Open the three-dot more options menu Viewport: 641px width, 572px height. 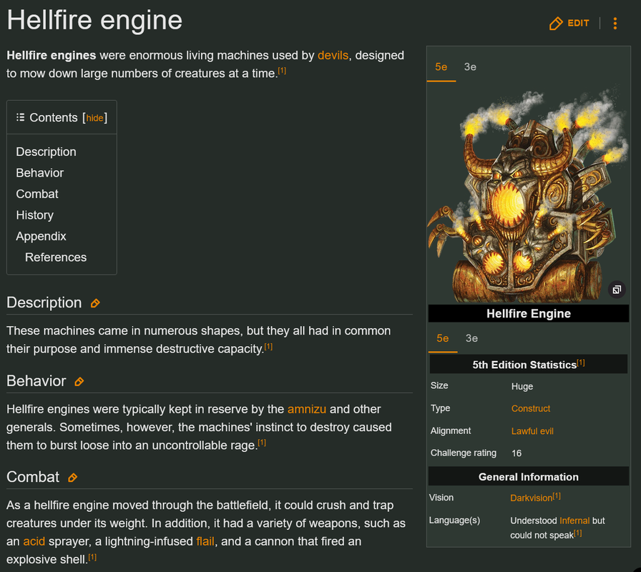615,24
